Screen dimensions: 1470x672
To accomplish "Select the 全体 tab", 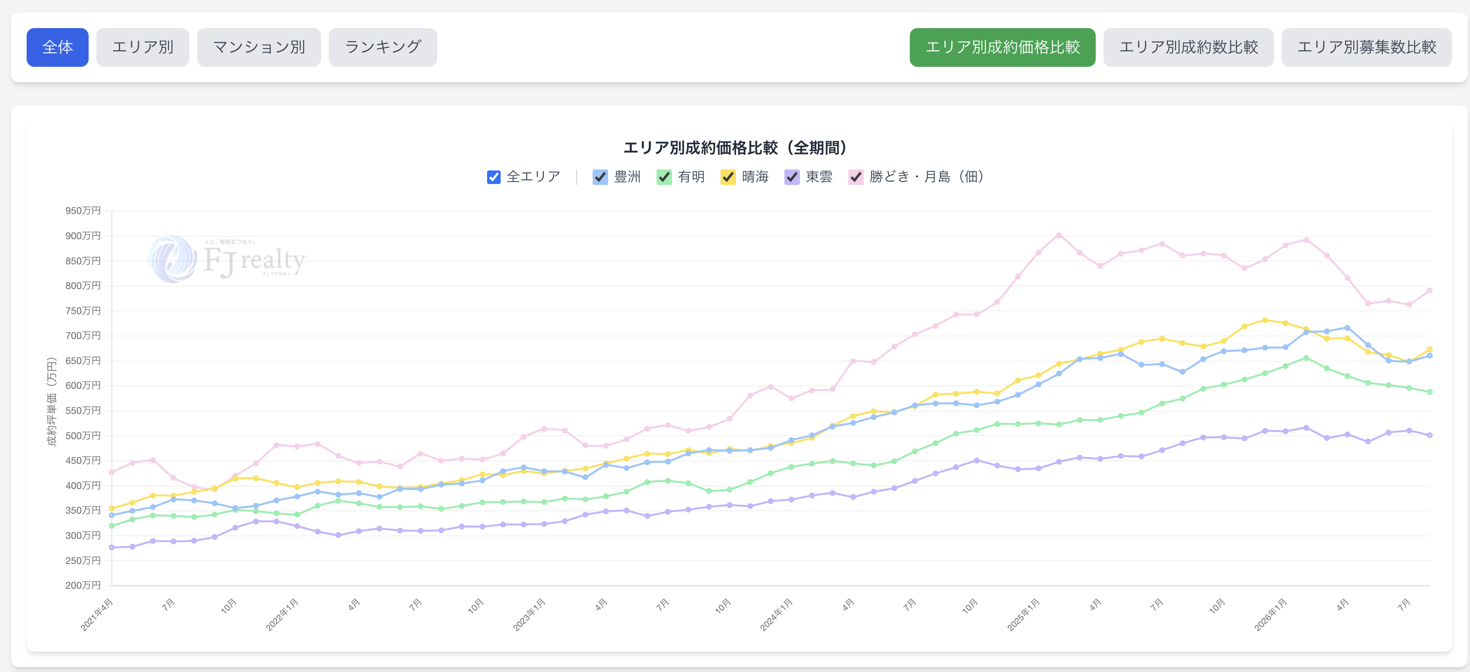I will (58, 47).
